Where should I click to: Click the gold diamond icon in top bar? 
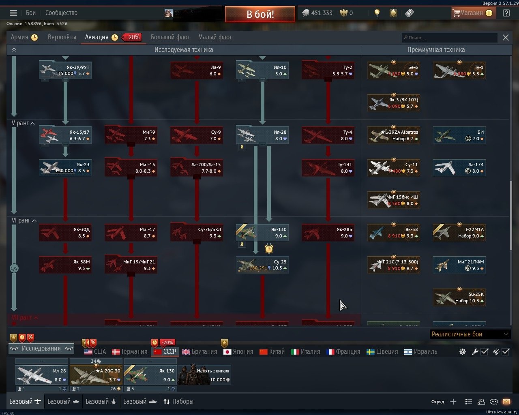[393, 13]
